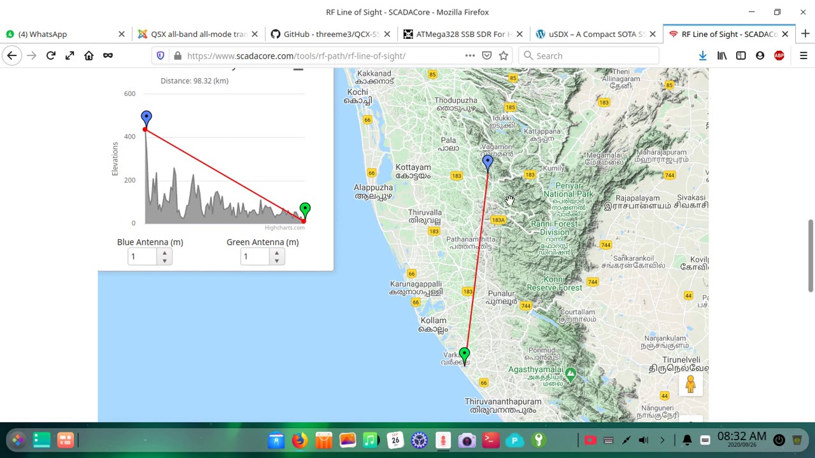Screen dimensions: 815x458
Task: Click the blue marker on the map
Action: 488,163
